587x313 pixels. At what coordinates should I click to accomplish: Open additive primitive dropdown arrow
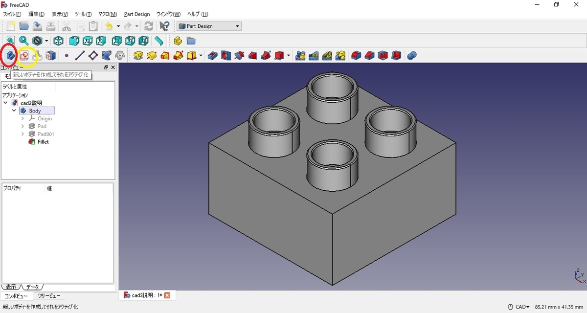click(201, 56)
